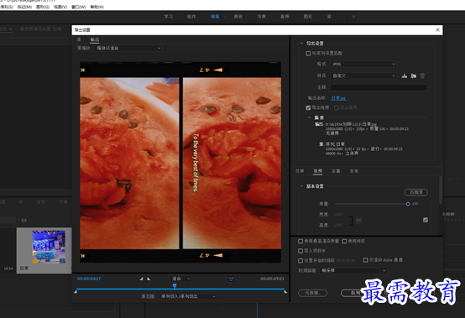Click the Import Preset folder icon

[x=414, y=76]
